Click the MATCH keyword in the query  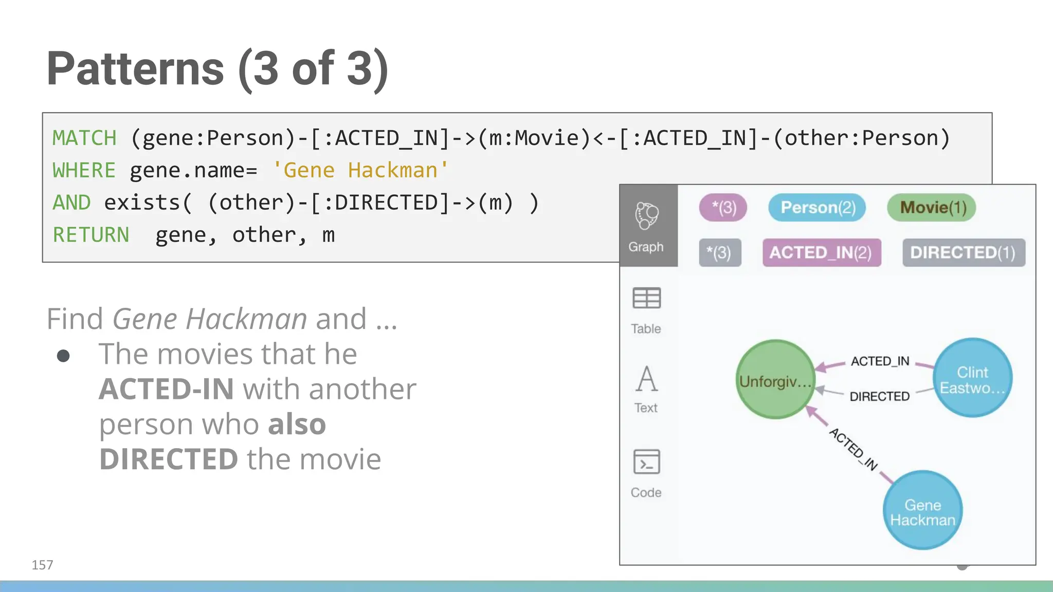point(84,138)
